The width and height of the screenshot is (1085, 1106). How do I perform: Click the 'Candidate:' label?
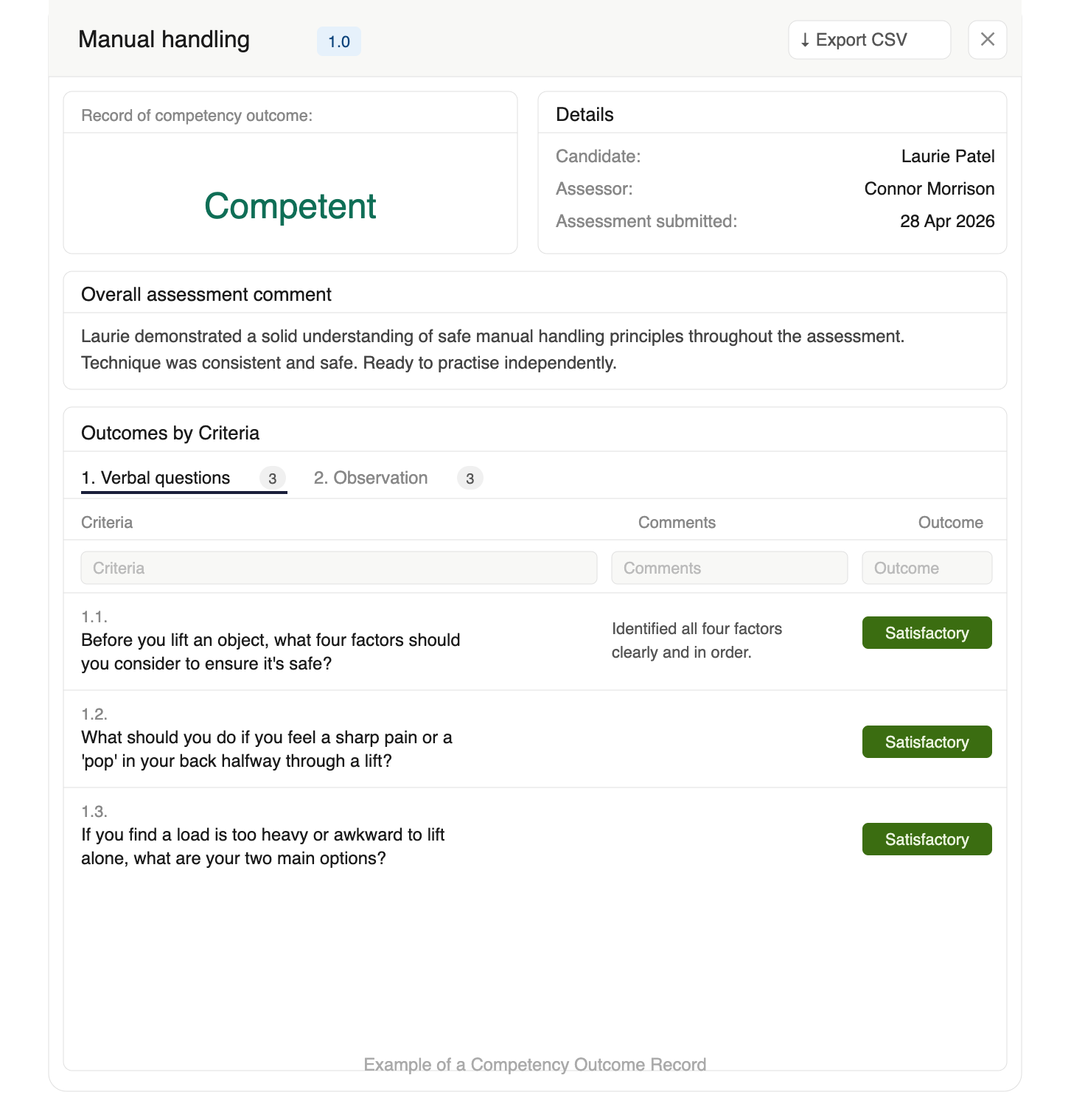599,156
